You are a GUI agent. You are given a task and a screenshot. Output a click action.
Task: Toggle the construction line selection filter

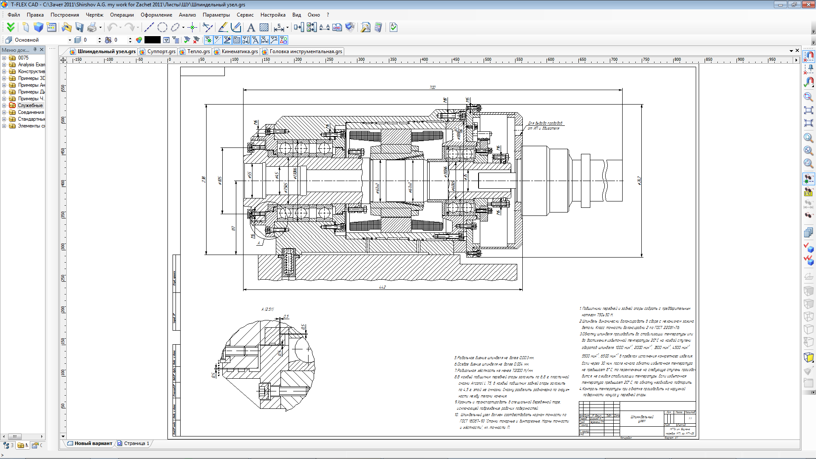tap(218, 40)
